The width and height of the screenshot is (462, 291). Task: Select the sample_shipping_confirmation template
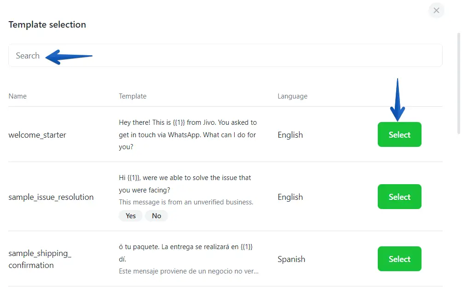399,259
